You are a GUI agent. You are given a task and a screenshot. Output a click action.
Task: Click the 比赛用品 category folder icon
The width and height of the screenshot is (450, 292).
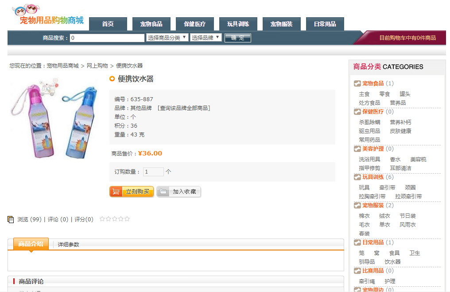click(x=357, y=271)
